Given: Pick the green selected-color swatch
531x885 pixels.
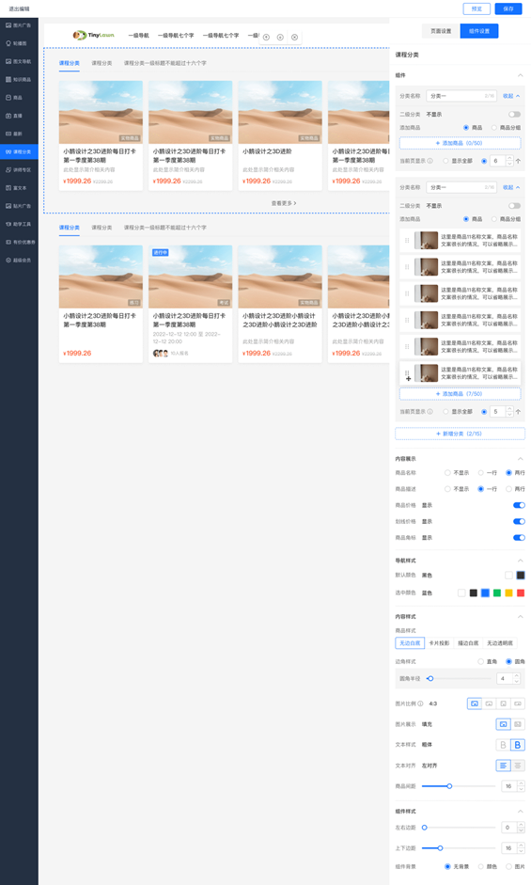Looking at the screenshot, I should click(x=497, y=593).
